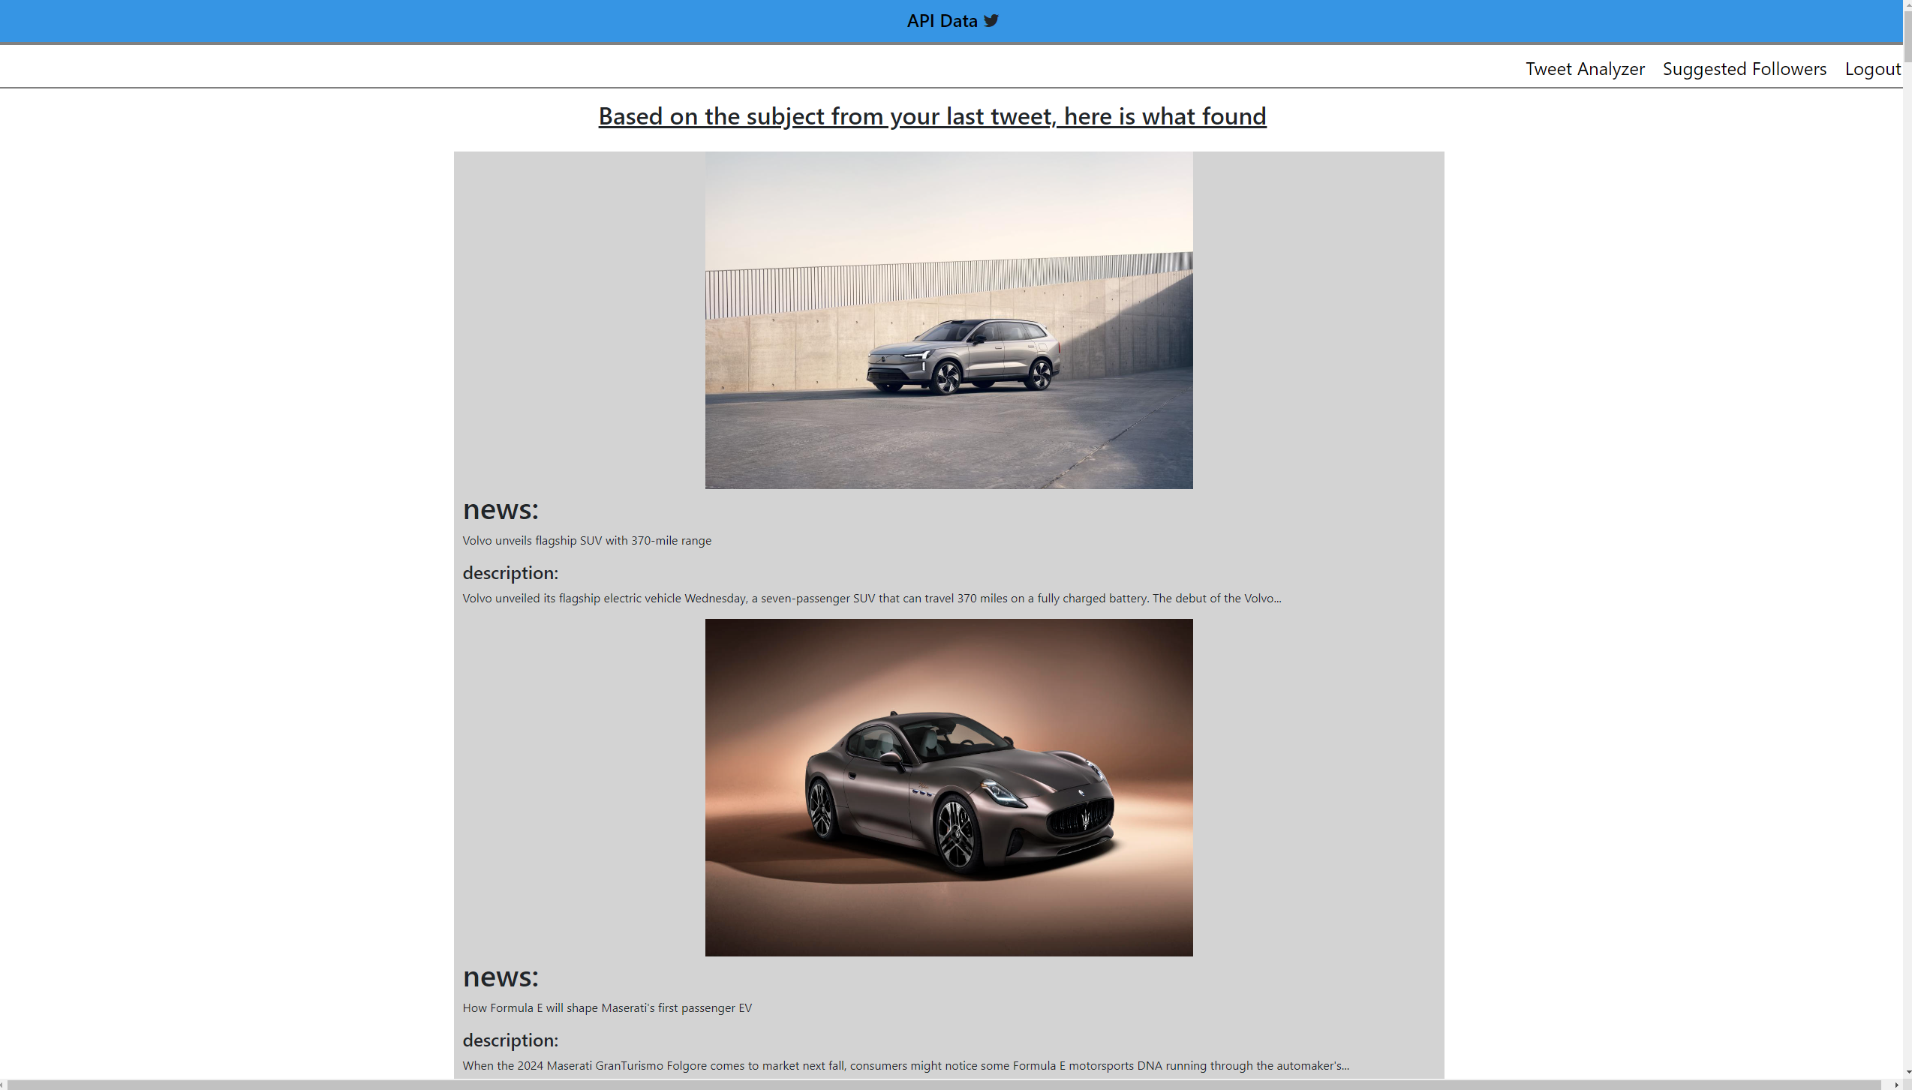Image resolution: width=1912 pixels, height=1090 pixels.
Task: Go to Suggested Followers
Action: [1744, 69]
